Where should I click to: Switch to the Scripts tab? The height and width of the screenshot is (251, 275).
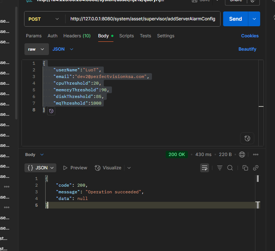126,36
